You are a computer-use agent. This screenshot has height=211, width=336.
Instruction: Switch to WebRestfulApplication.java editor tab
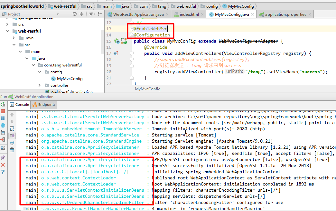138,15
